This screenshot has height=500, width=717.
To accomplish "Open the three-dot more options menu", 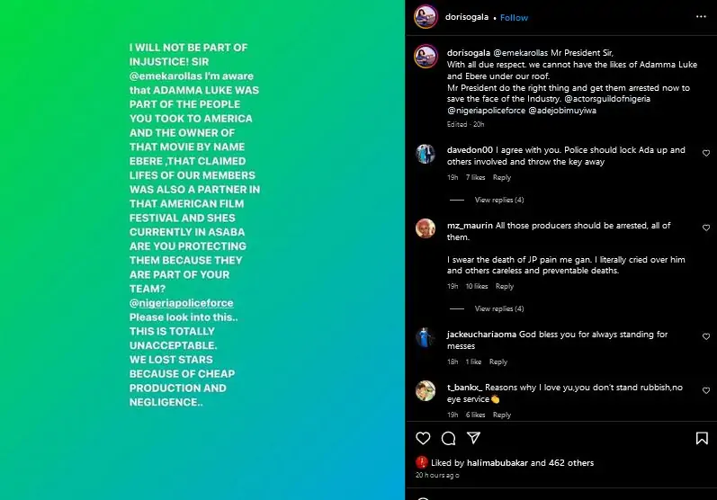I will [701, 17].
